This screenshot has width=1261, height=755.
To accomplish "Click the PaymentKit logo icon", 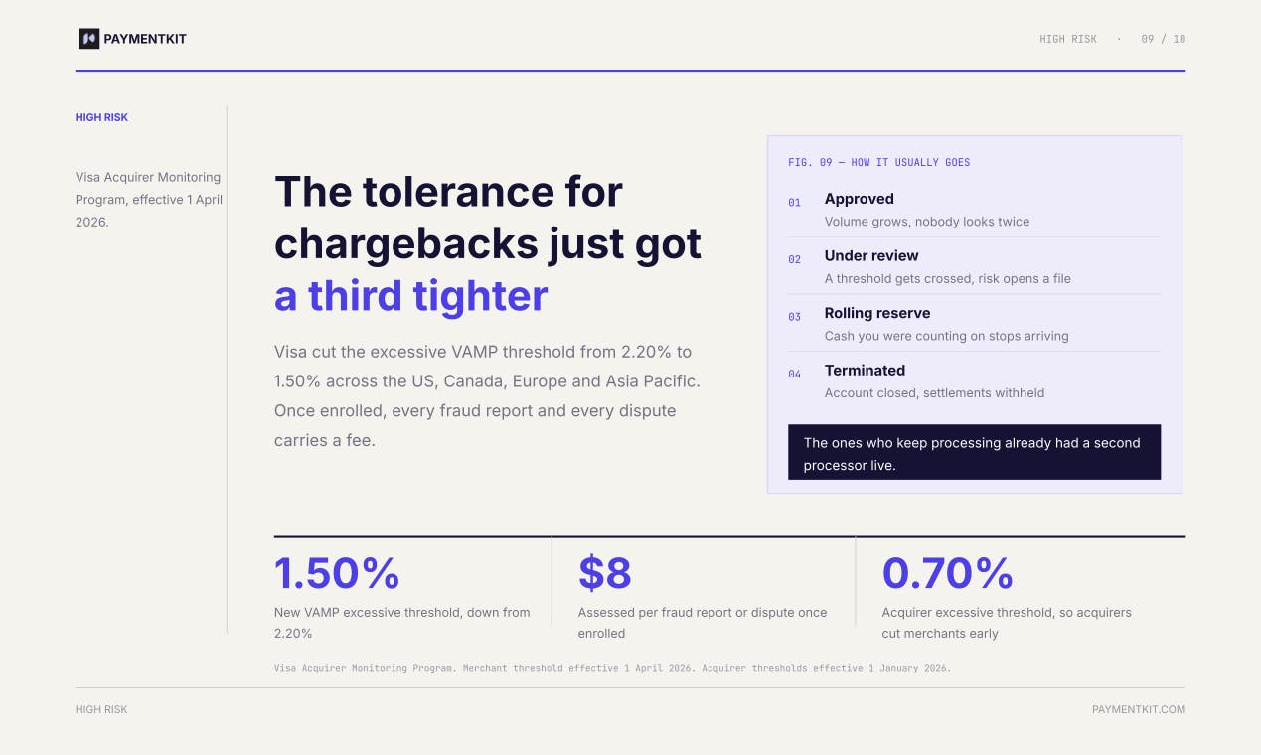I will pyautogui.click(x=88, y=39).
